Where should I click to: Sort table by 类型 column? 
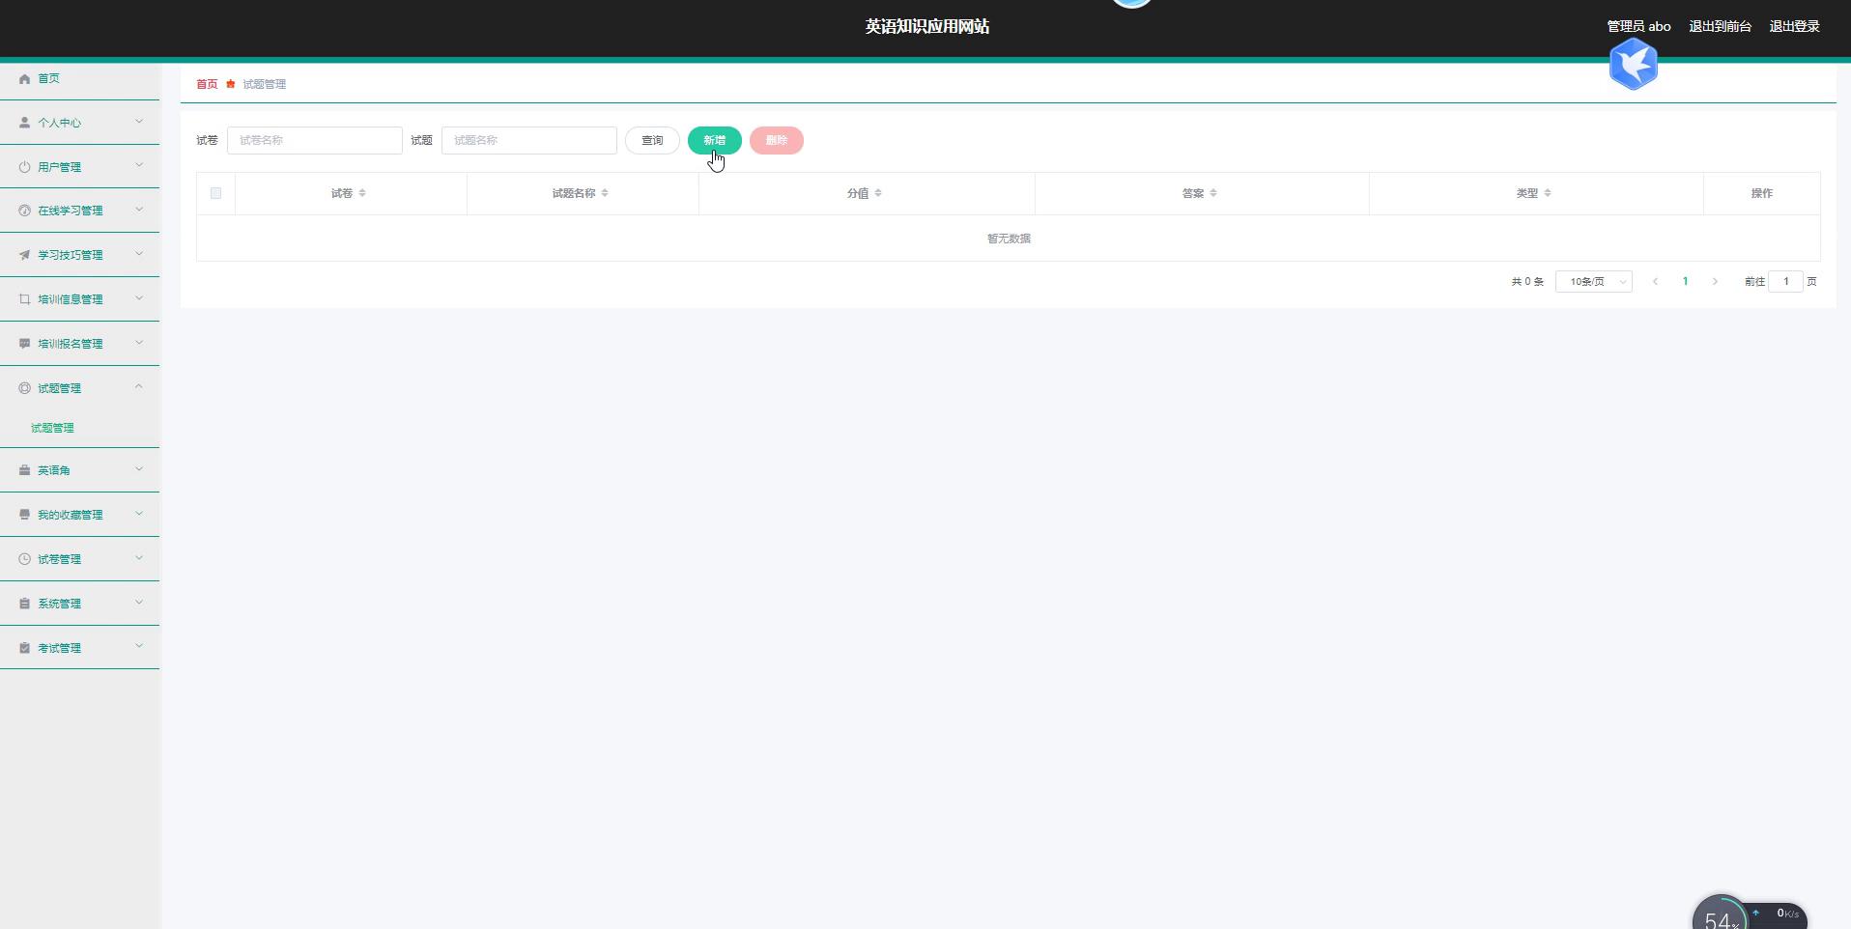(1547, 193)
